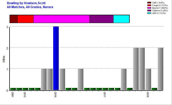Click the cyan segment of the stacked bar
172x105 pixels.
tap(121, 19)
